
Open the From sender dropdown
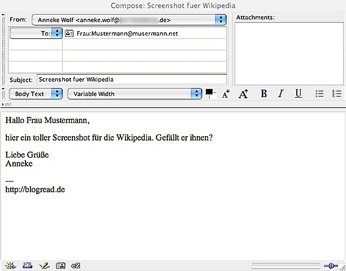[x=129, y=20]
